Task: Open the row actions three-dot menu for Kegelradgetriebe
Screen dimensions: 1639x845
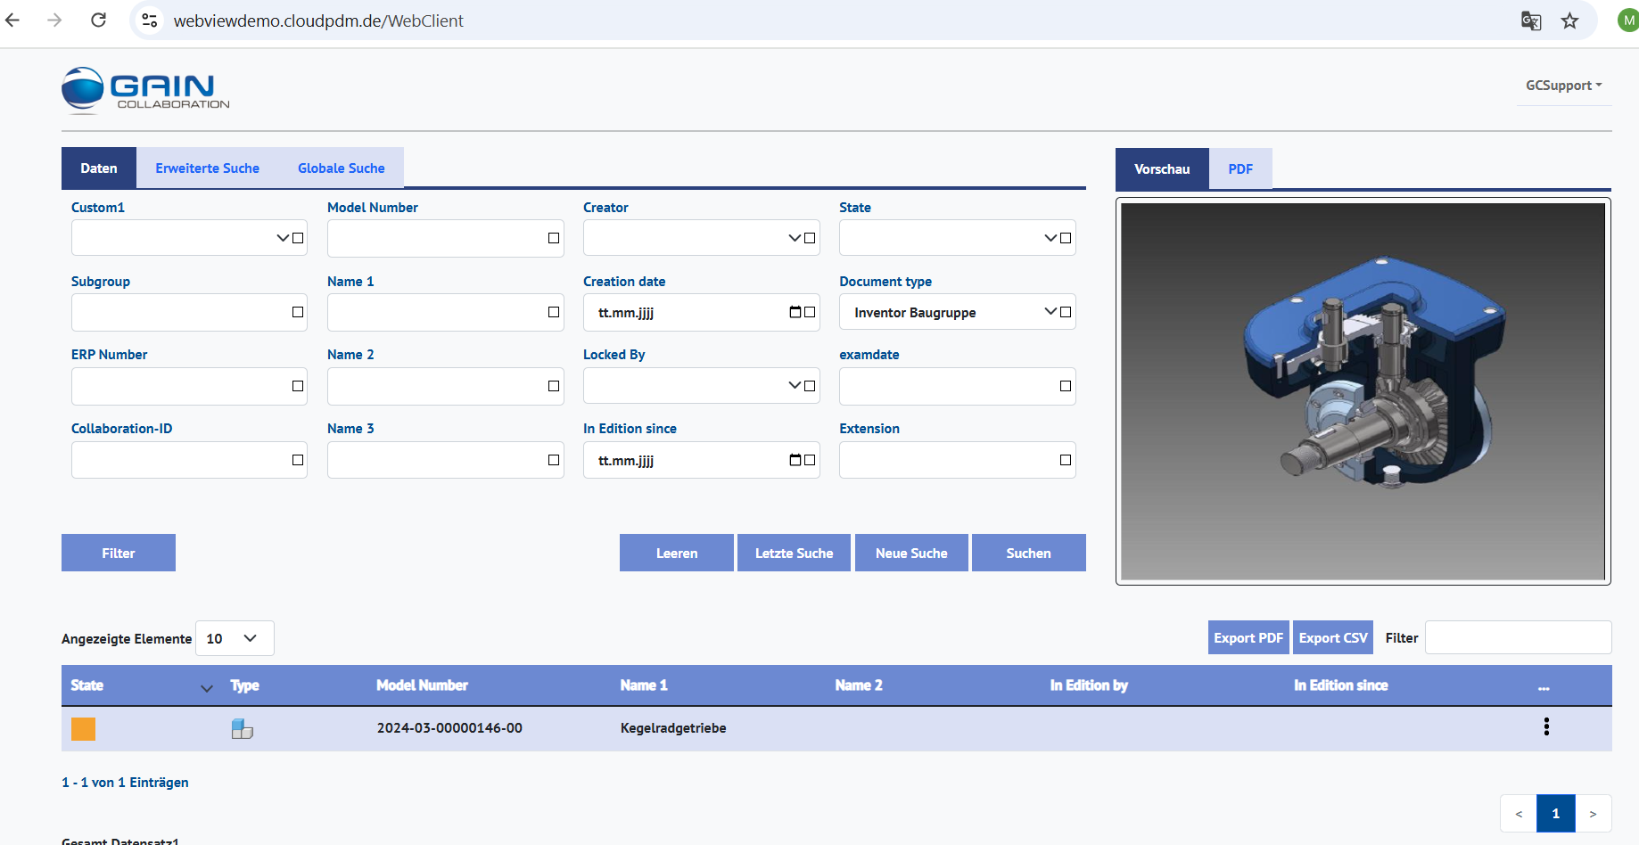Action: 1546,726
